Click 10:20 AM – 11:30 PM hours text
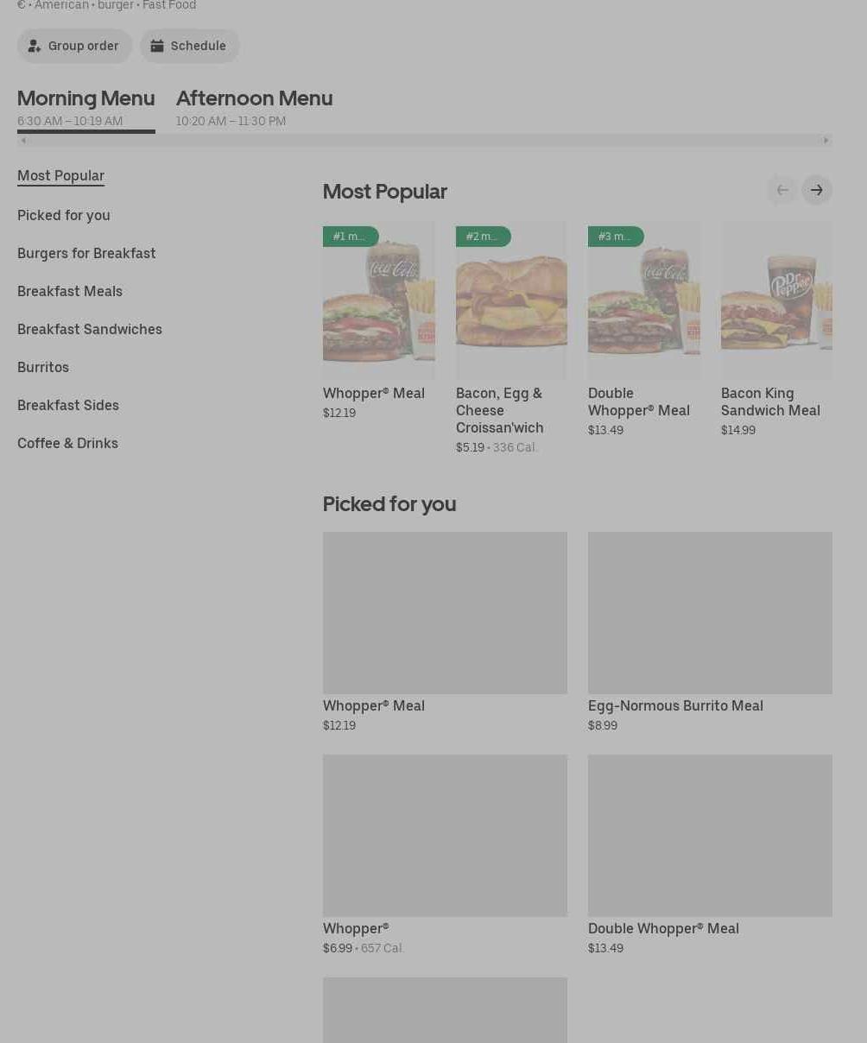The width and height of the screenshot is (867, 1043). 231,121
